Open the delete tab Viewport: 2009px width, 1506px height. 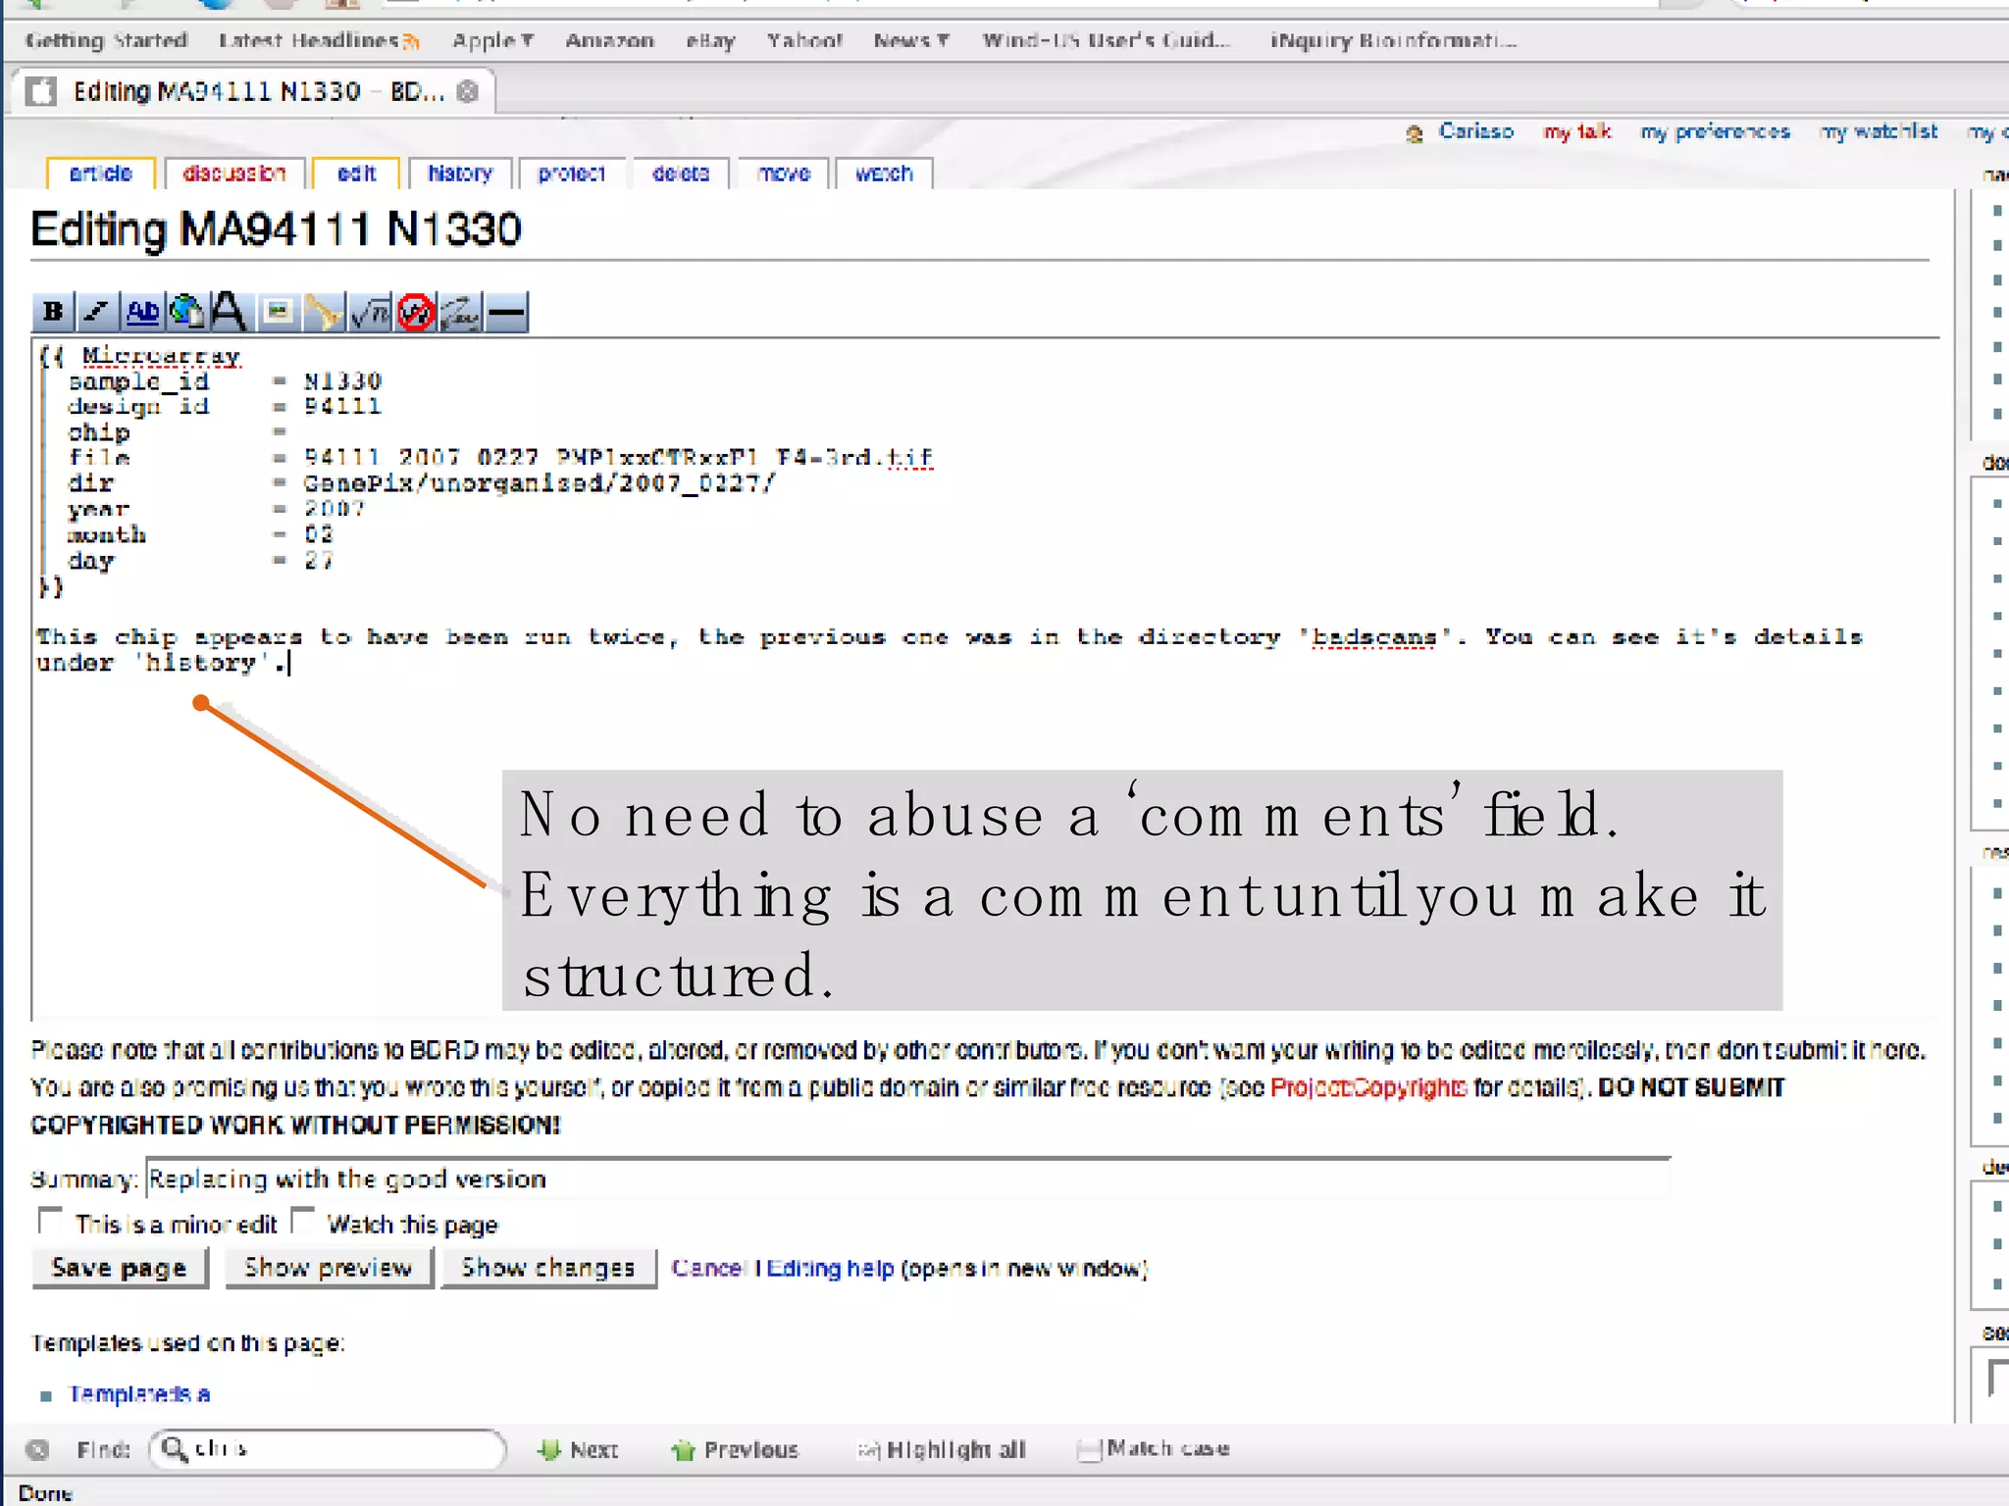tap(681, 174)
